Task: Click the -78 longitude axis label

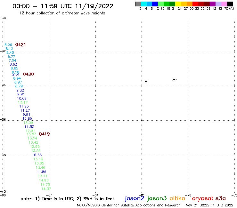Action: click(x=188, y=195)
